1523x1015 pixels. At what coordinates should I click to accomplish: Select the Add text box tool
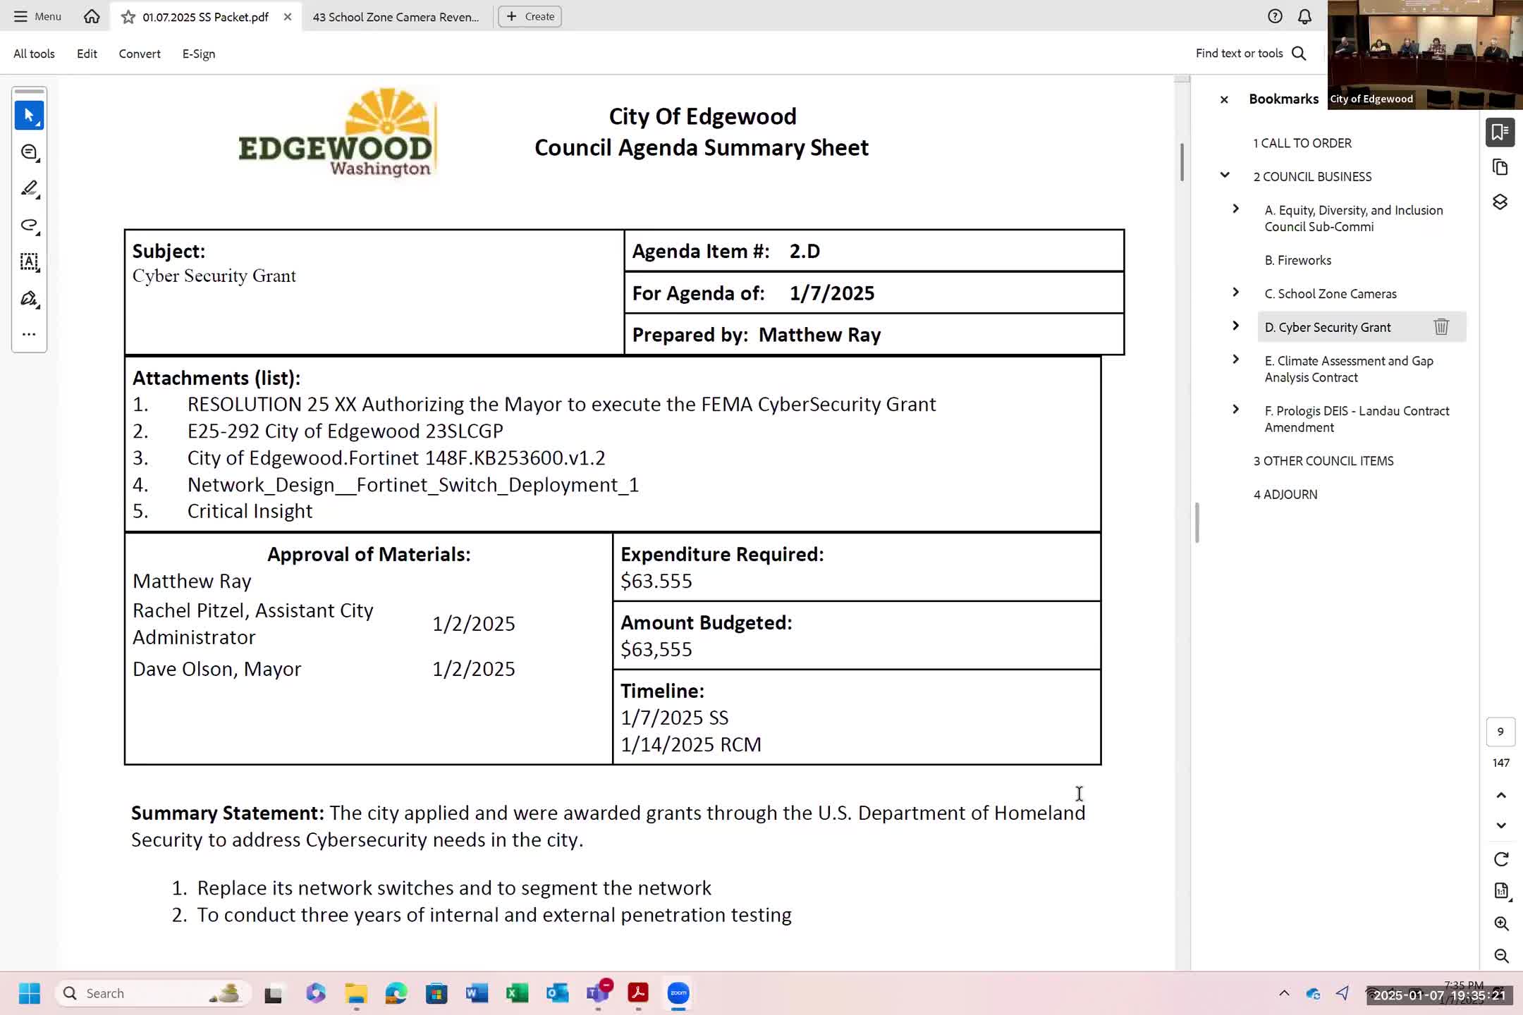29,262
